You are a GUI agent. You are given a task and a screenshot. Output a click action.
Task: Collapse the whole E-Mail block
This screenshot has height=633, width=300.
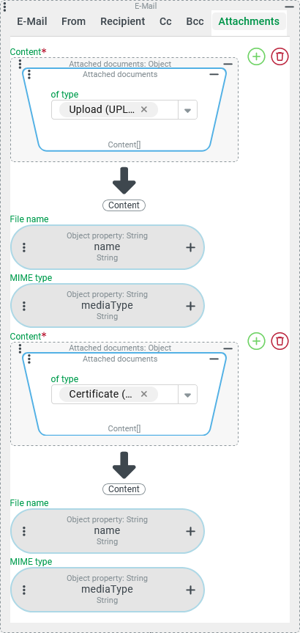(289, 7)
